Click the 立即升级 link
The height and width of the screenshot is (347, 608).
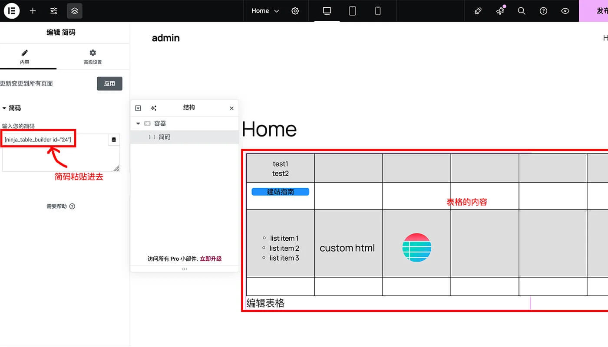pos(211,259)
